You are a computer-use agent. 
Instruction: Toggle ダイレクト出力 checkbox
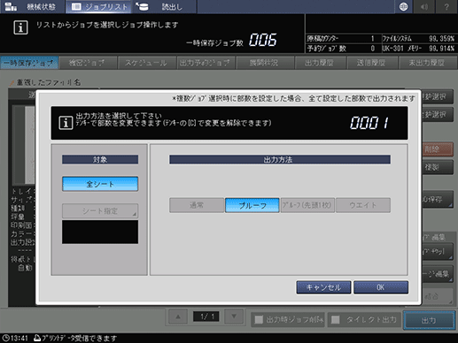[x=336, y=320]
